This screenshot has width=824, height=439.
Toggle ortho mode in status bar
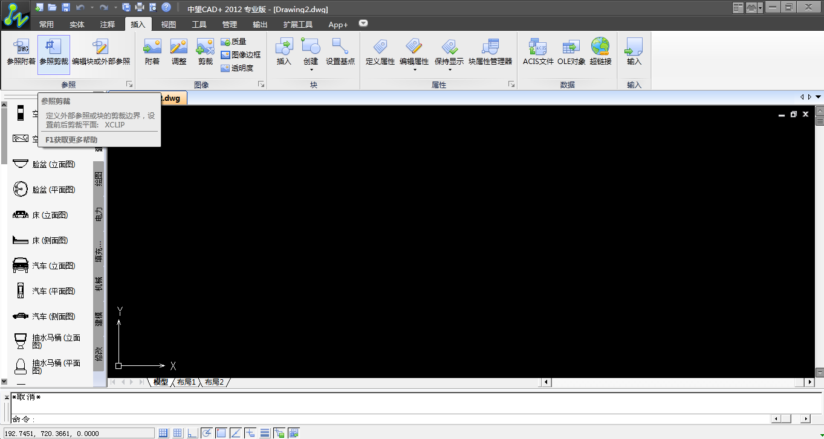click(192, 433)
